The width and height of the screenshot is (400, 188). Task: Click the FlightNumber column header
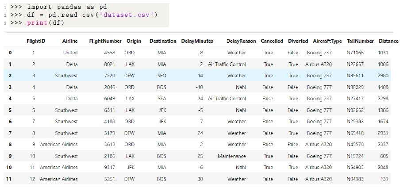click(x=105, y=41)
